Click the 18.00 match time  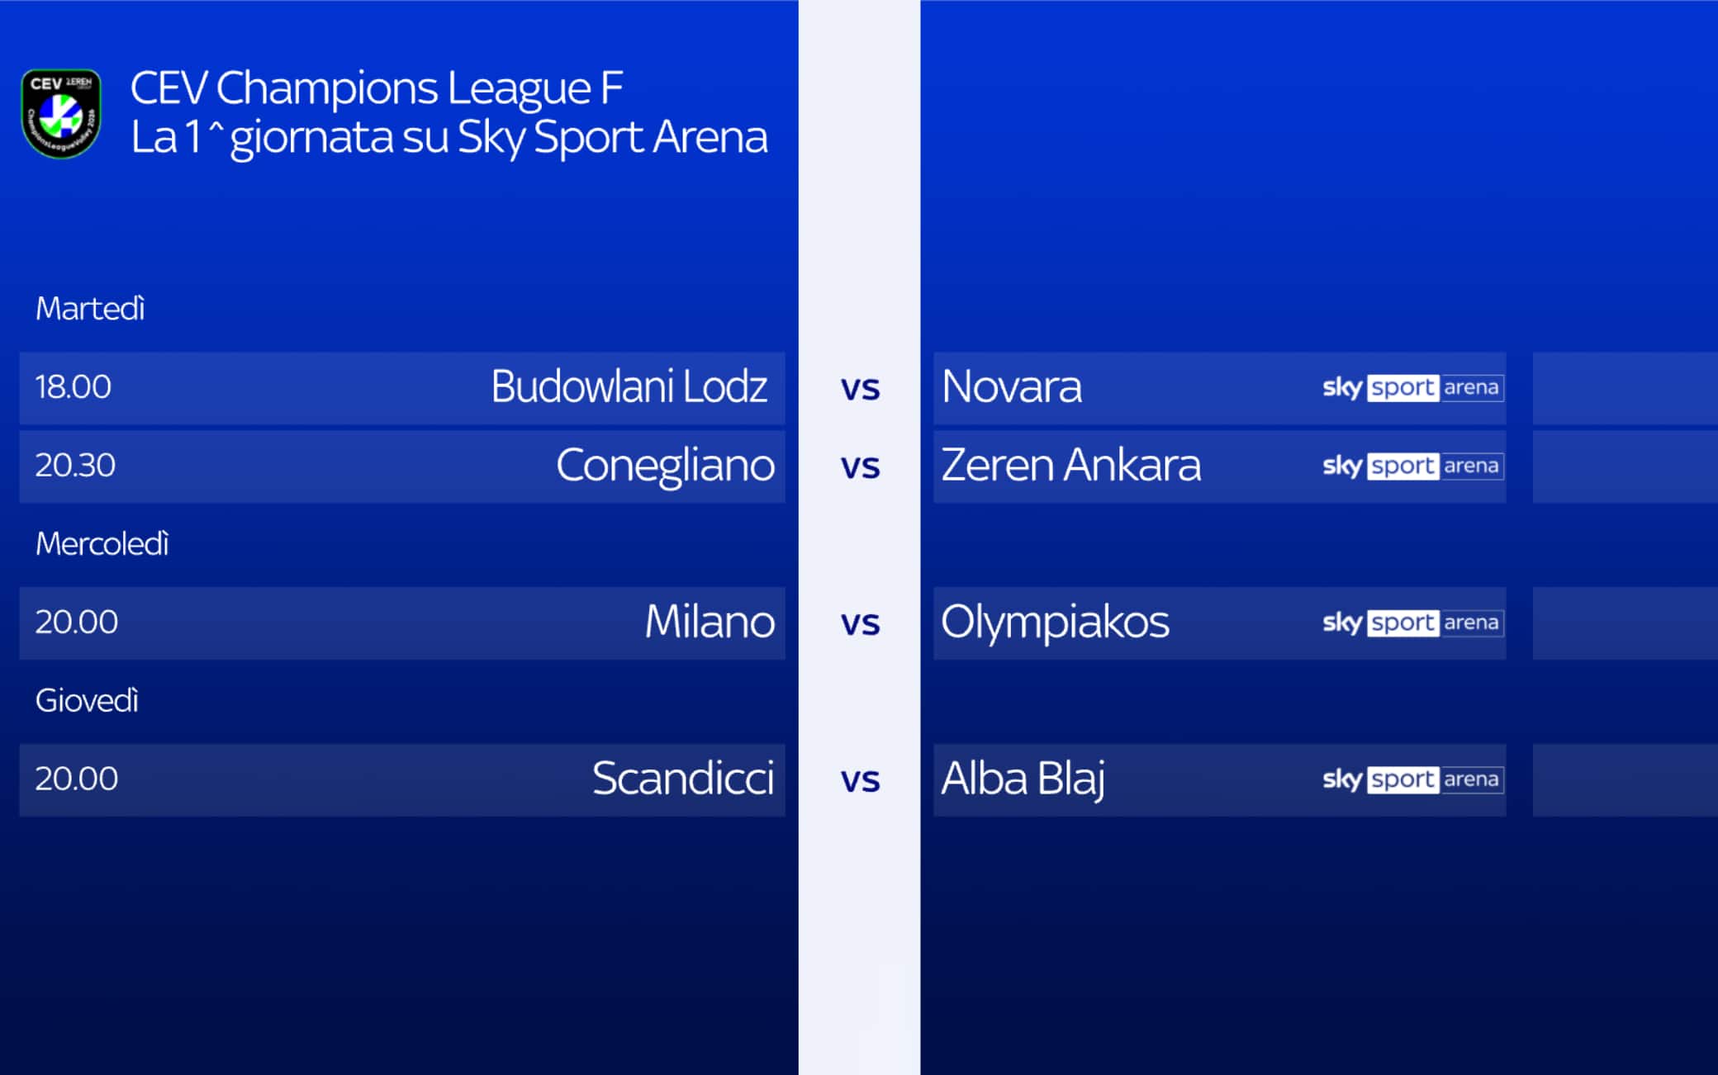73,387
